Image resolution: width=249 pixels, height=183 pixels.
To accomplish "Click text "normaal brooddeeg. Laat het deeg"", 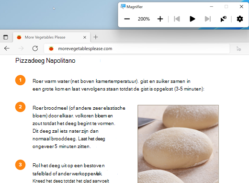I will (69, 139).
